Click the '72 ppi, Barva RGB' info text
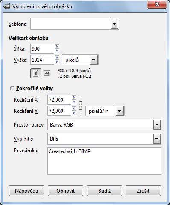 click(x=74, y=76)
